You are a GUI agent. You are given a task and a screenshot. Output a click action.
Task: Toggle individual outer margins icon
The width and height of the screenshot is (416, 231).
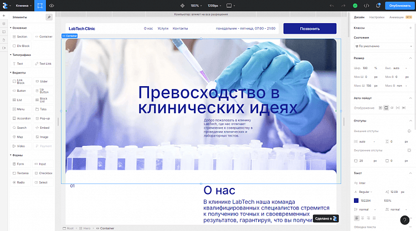(x=409, y=131)
